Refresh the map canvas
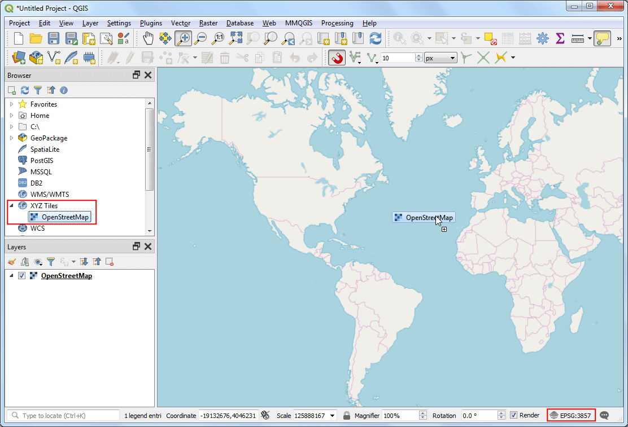This screenshot has width=628, height=427. tap(376, 38)
